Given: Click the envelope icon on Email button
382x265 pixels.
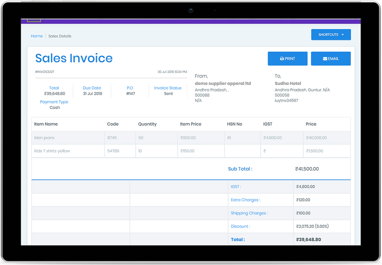Looking at the screenshot, I should (x=325, y=59).
